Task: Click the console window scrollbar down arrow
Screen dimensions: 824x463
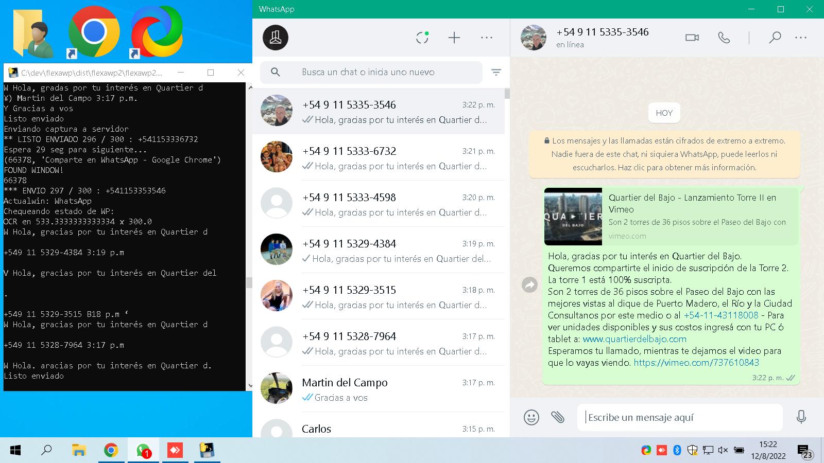Action: click(x=250, y=386)
